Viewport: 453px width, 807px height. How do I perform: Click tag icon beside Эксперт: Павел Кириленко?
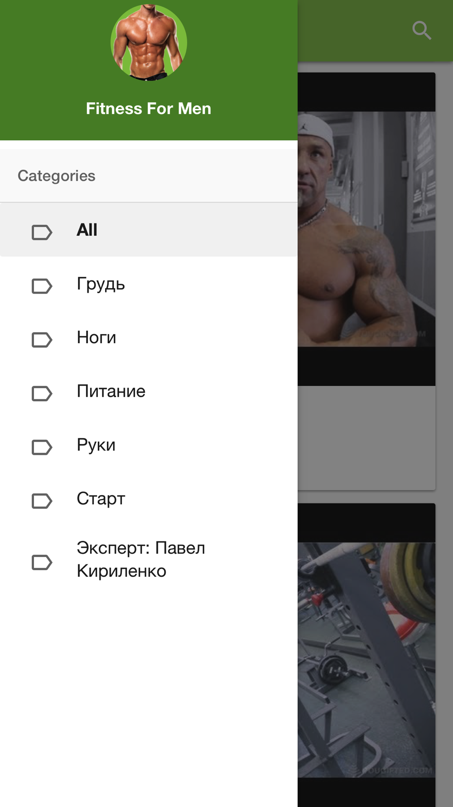tap(42, 562)
